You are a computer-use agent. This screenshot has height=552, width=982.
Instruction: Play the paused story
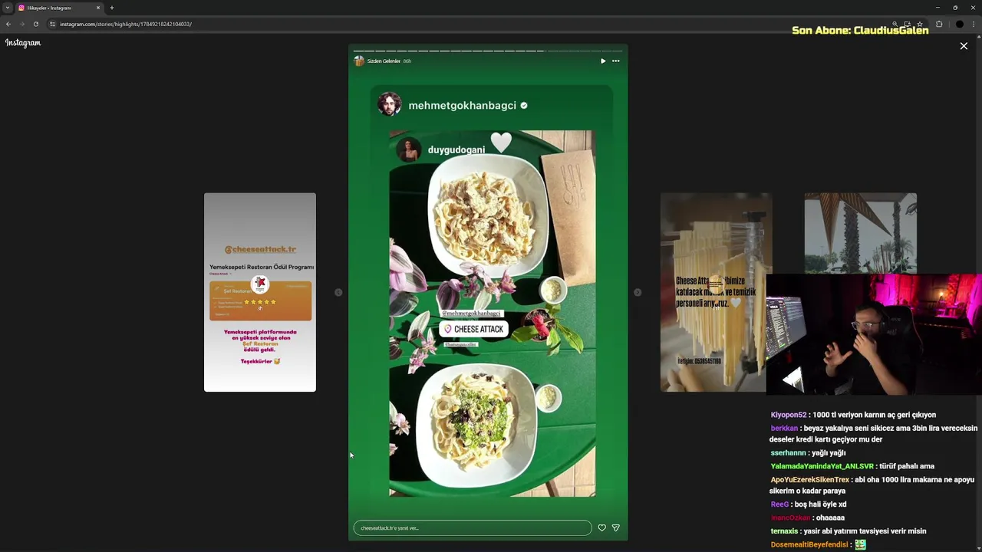603,61
